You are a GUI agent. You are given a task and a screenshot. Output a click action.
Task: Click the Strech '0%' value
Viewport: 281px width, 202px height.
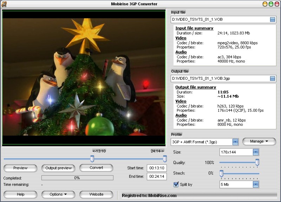[211, 173]
